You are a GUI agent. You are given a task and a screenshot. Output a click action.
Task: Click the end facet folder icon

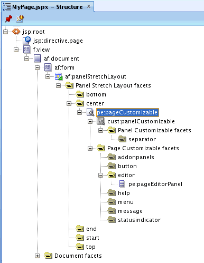coord(80,229)
